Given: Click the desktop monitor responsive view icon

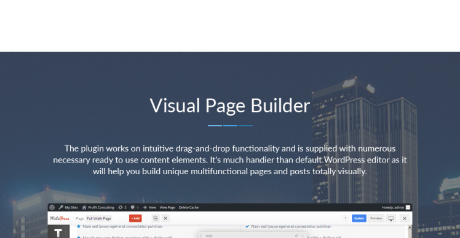Looking at the screenshot, I should (391, 218).
